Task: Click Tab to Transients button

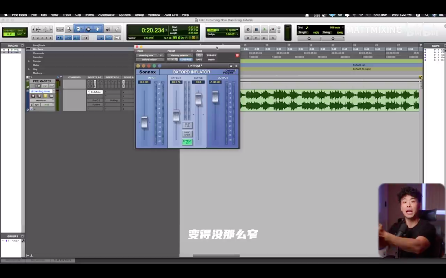Action: pyautogui.click(x=60, y=38)
